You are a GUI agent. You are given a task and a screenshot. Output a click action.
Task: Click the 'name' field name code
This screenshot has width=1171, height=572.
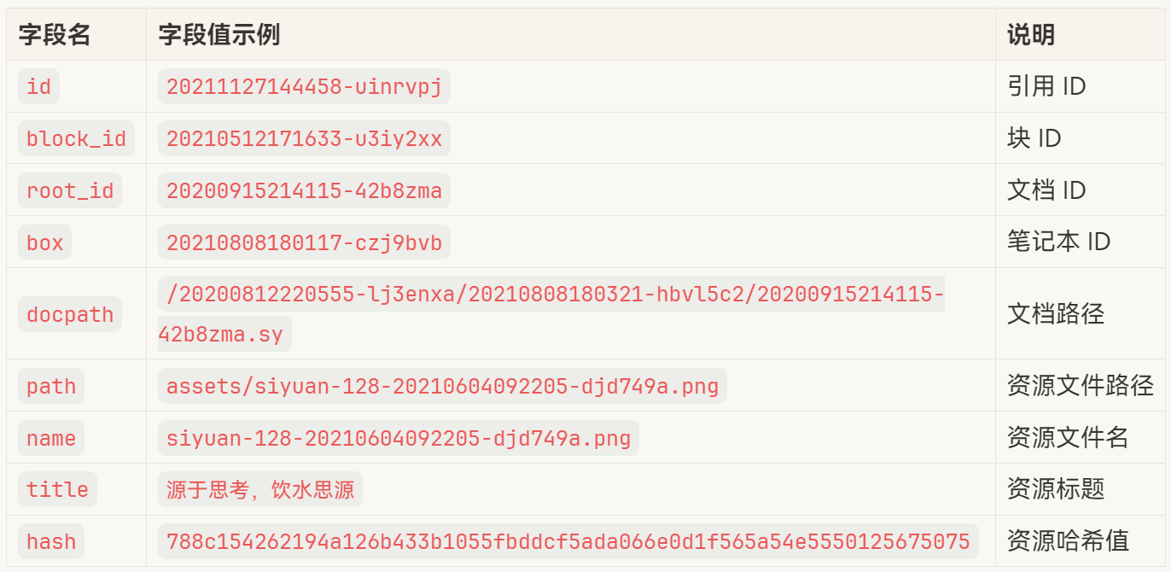tap(51, 438)
